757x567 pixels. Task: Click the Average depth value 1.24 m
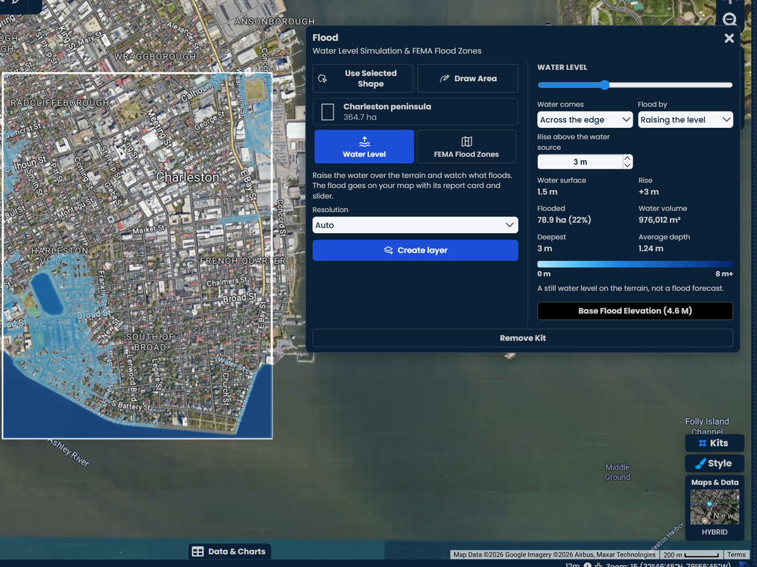(651, 248)
